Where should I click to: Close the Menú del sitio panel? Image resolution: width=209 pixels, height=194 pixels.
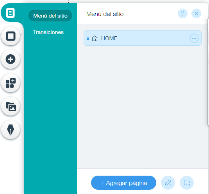point(196,13)
